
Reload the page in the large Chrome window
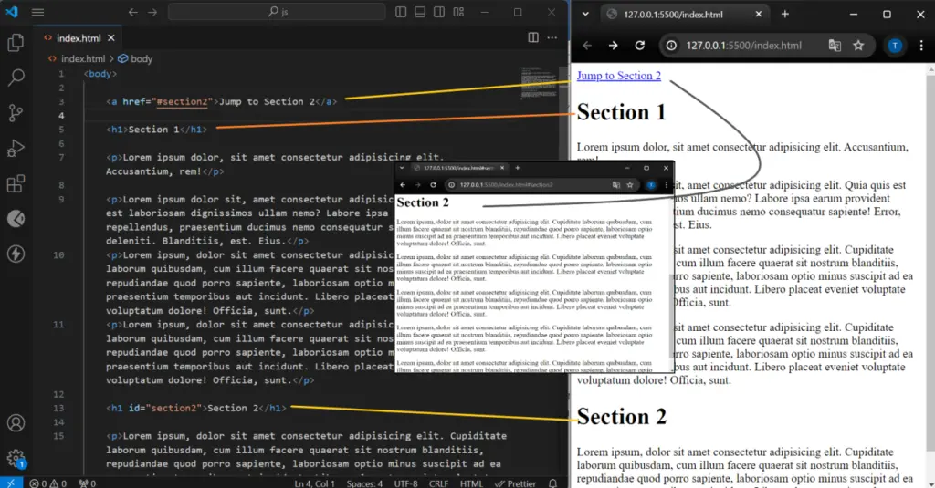pos(640,46)
